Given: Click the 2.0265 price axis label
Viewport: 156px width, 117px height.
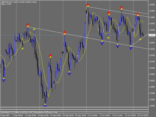Looking at the screenshot, I should 152,43.
